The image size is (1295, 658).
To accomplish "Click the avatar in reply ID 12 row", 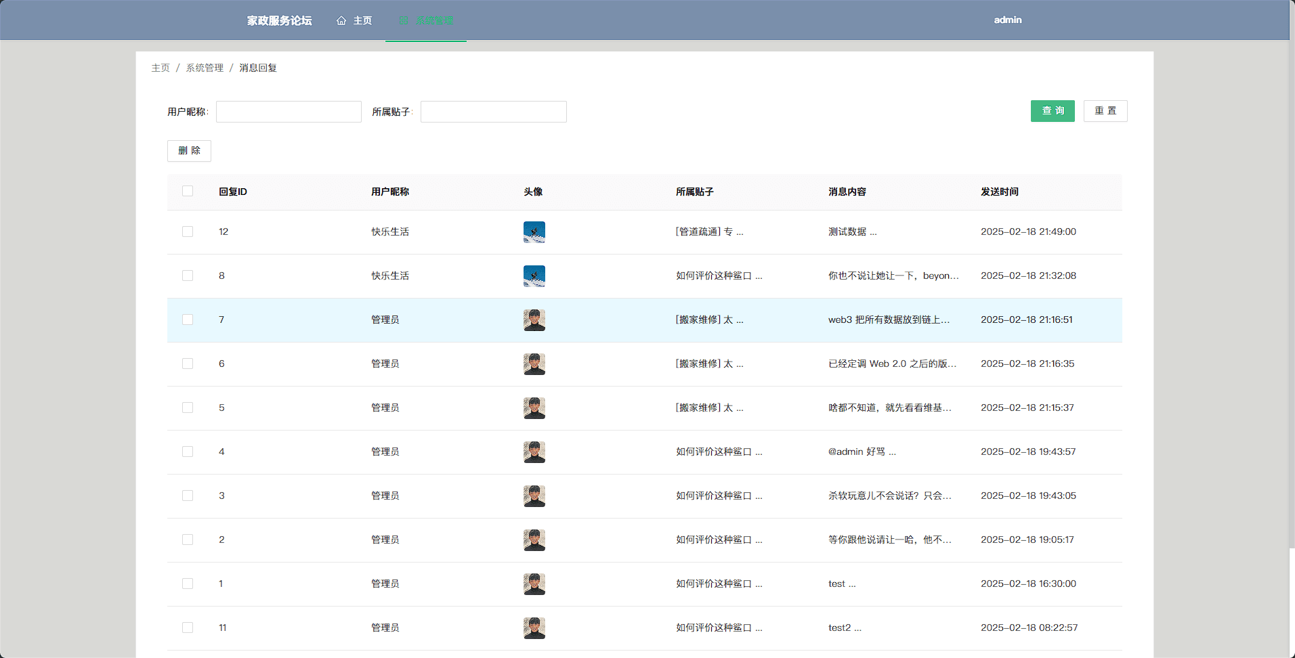I will 534,232.
